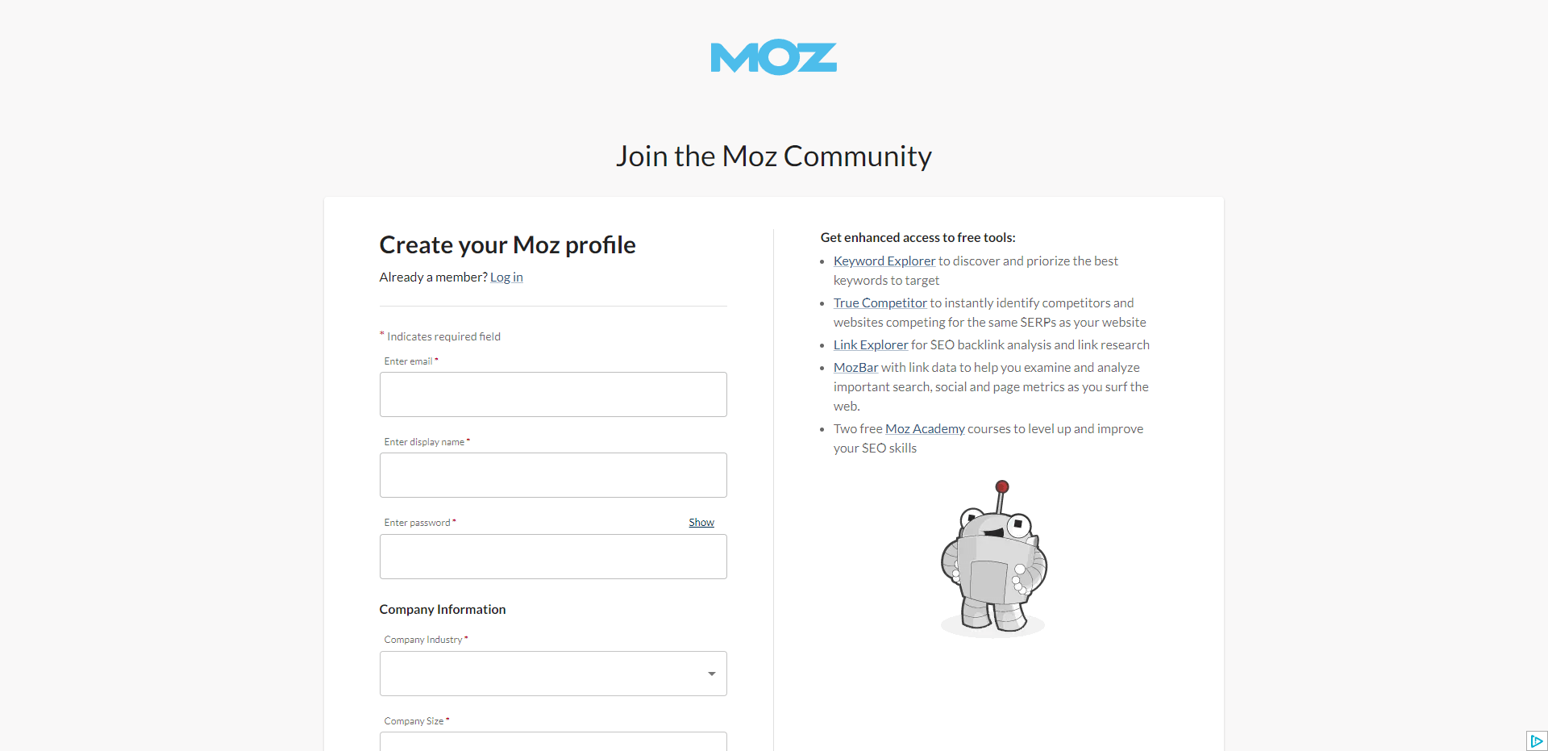
Task: Click the Join the Moz Community heading
Action: click(773, 156)
